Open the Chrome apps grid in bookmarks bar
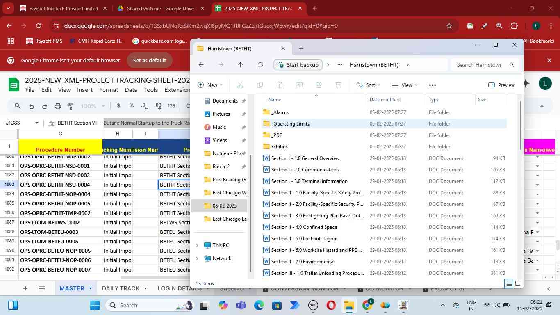Image resolution: width=560 pixels, height=315 pixels. click(11, 41)
